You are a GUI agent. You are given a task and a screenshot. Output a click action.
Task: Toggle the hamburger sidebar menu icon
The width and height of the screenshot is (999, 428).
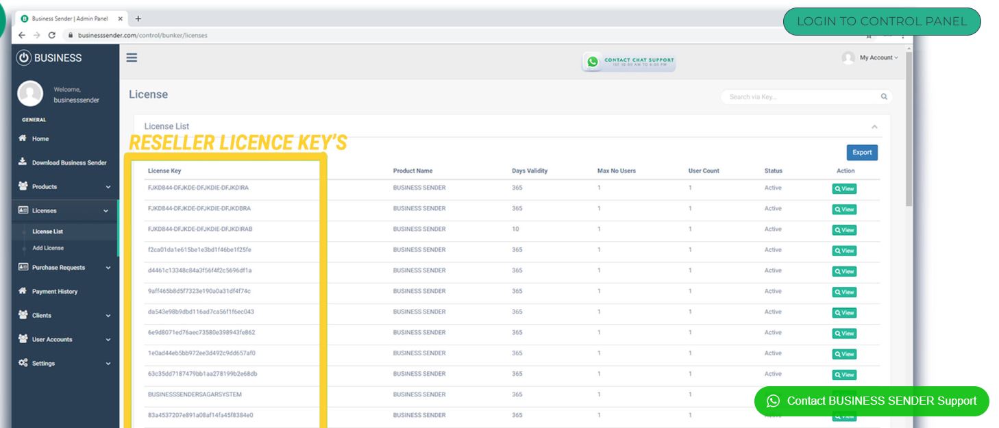pyautogui.click(x=132, y=58)
